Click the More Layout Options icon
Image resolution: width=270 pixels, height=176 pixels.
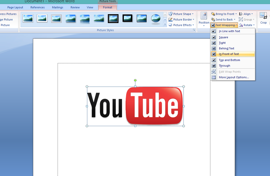tap(214, 77)
